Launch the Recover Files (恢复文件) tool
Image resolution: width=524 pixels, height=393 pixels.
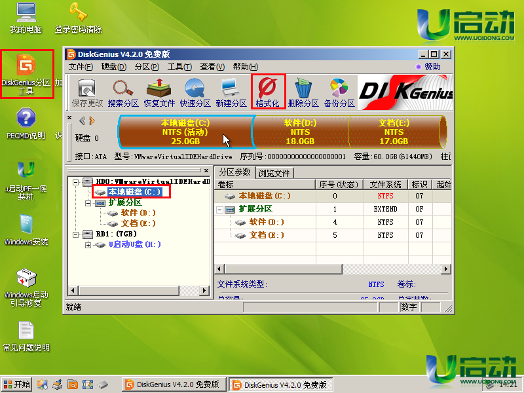coord(159,92)
